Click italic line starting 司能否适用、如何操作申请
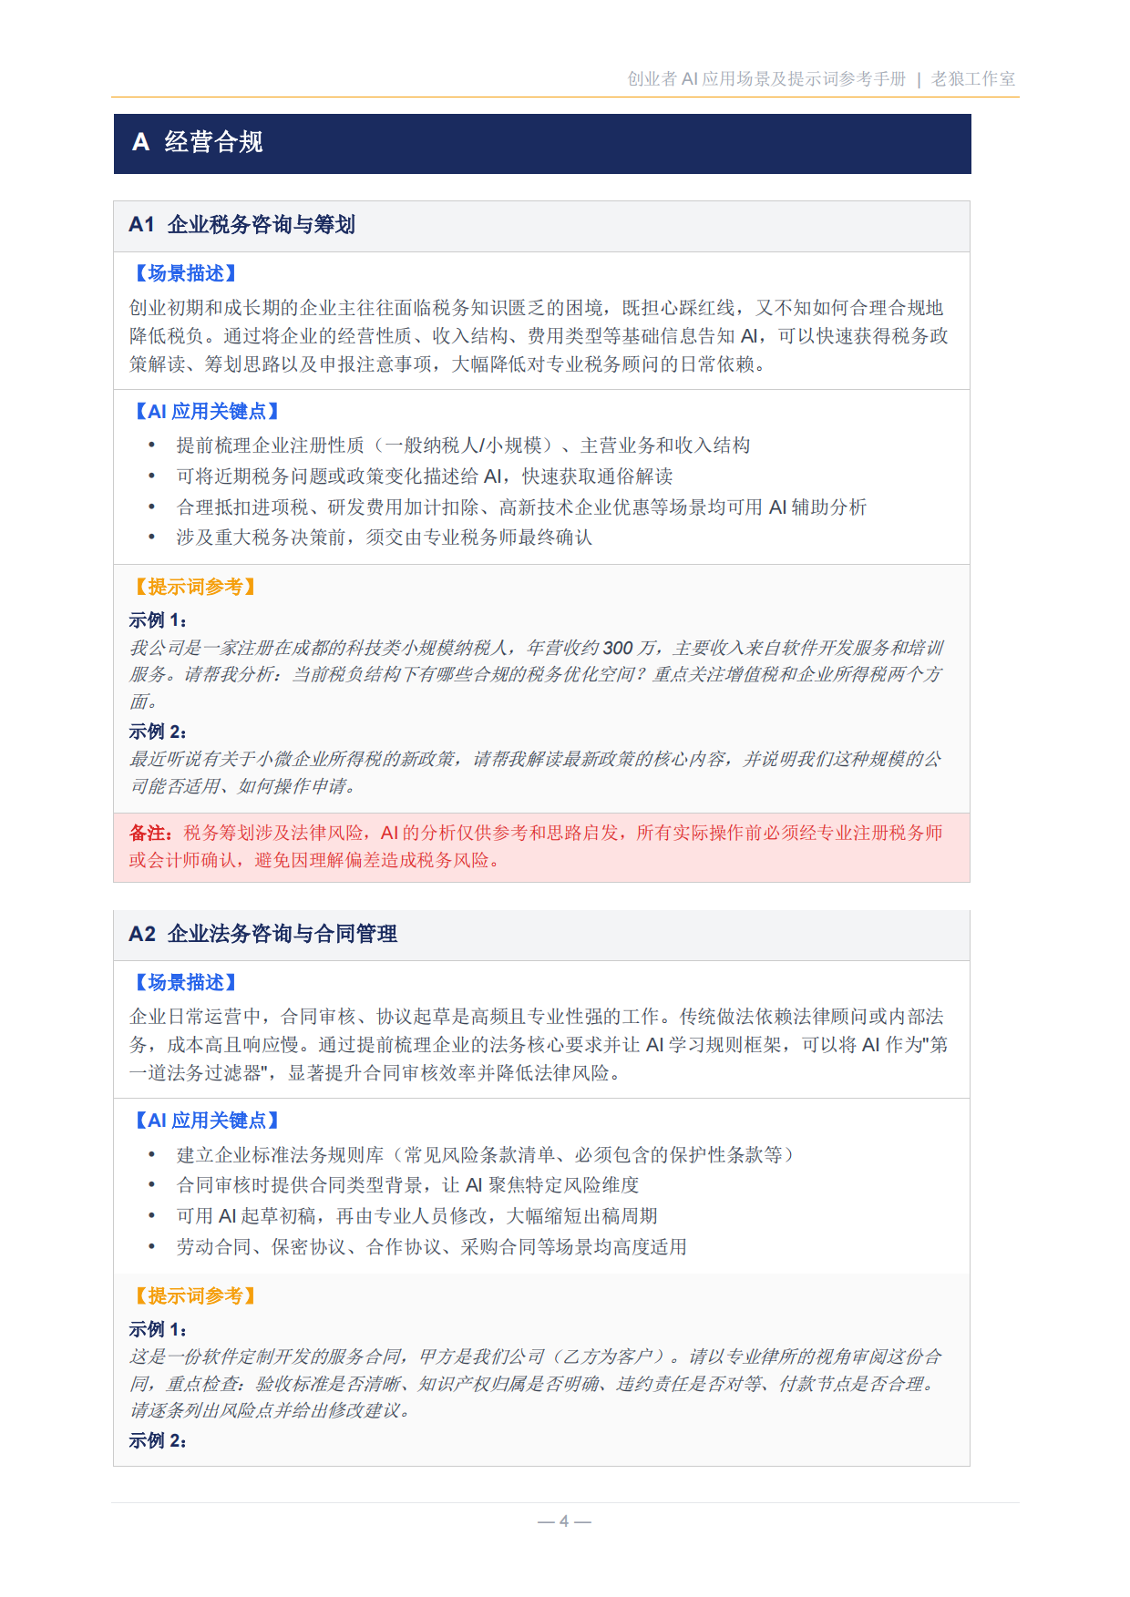This screenshot has width=1130, height=1597. coord(242,786)
